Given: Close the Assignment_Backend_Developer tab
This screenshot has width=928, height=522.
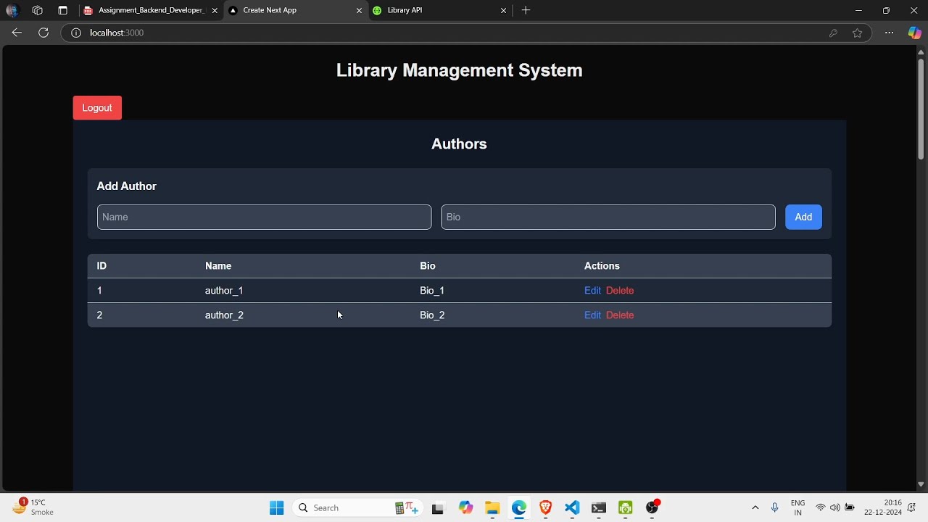Looking at the screenshot, I should [x=215, y=11].
